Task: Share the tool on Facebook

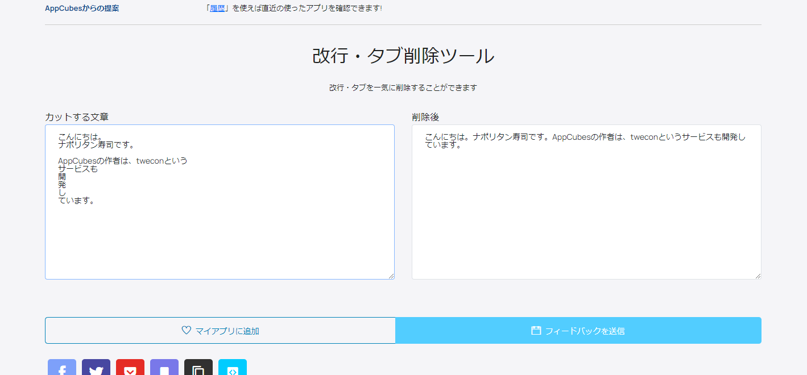Action: [62, 367]
